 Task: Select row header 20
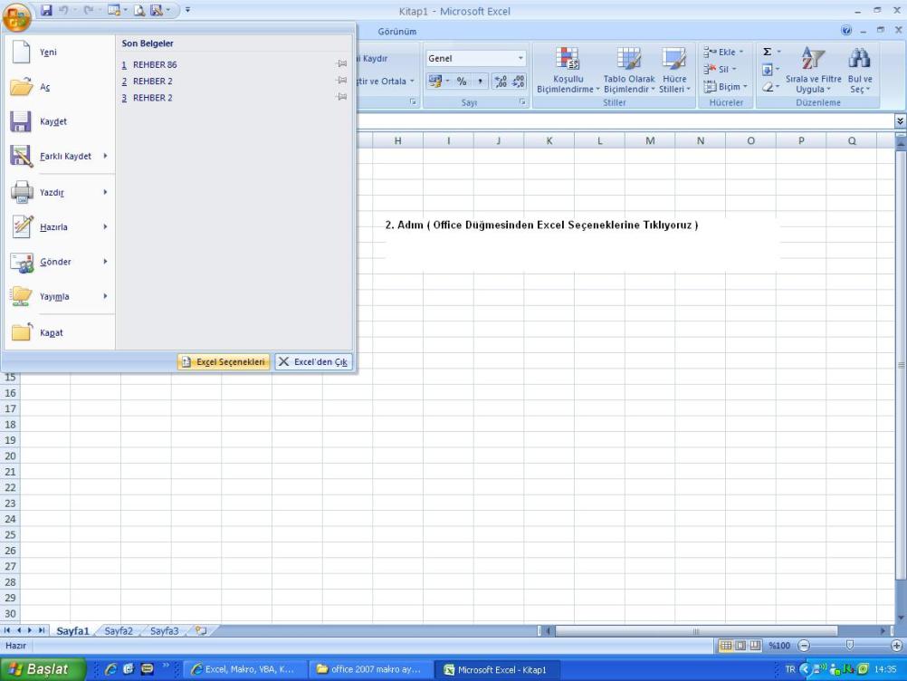click(10, 456)
